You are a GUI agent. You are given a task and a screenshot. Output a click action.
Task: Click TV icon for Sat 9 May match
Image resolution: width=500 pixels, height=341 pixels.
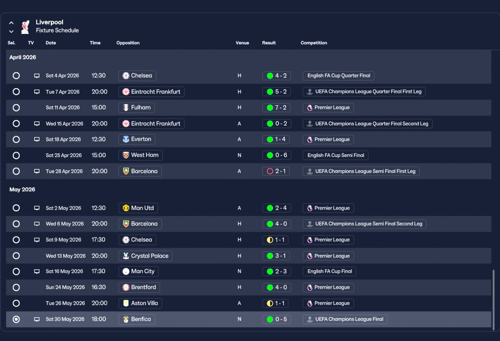(x=37, y=240)
